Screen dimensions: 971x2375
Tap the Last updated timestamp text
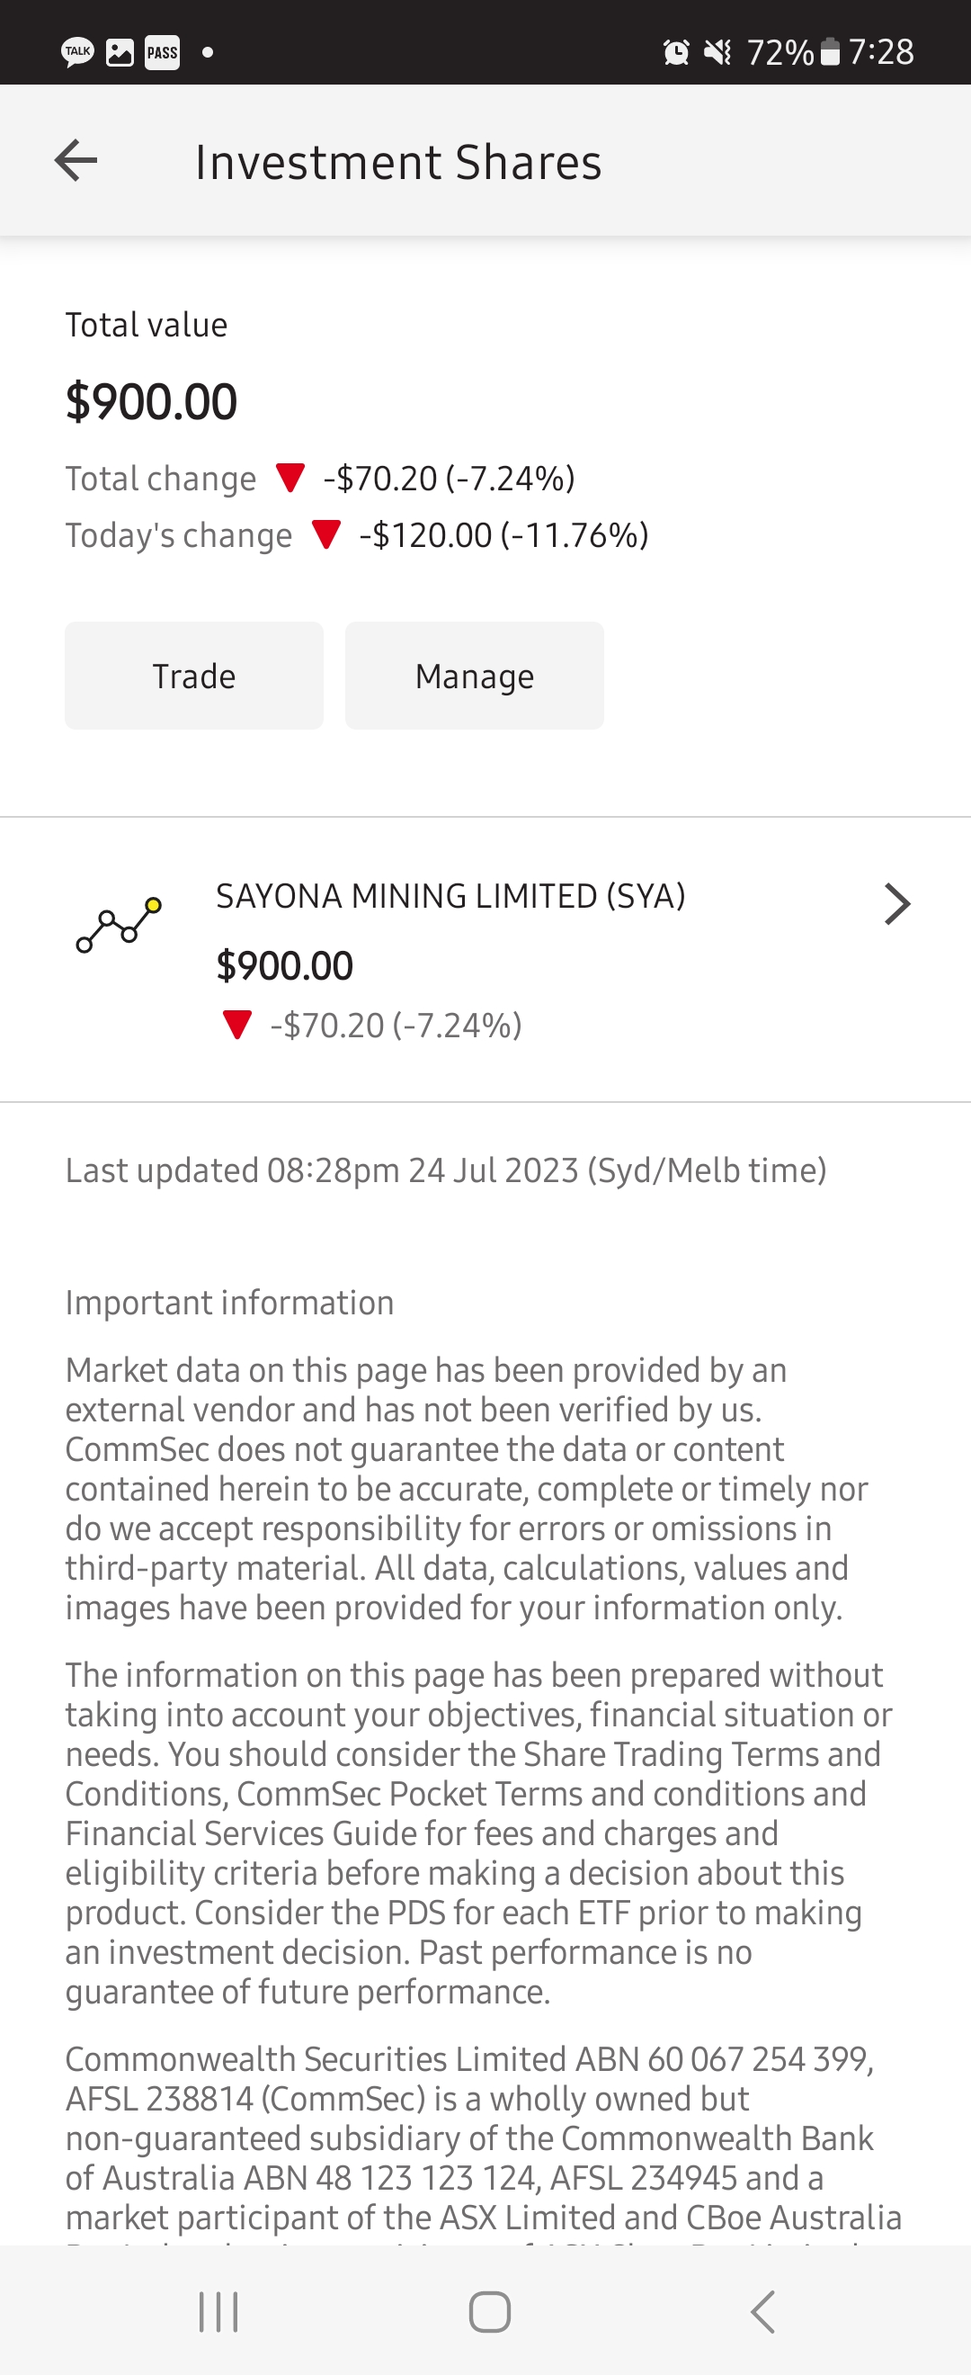click(x=446, y=1170)
